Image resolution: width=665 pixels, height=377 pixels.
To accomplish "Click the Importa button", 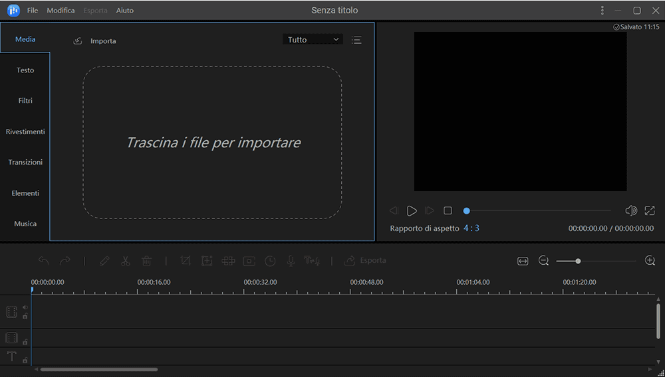I will [x=103, y=41].
